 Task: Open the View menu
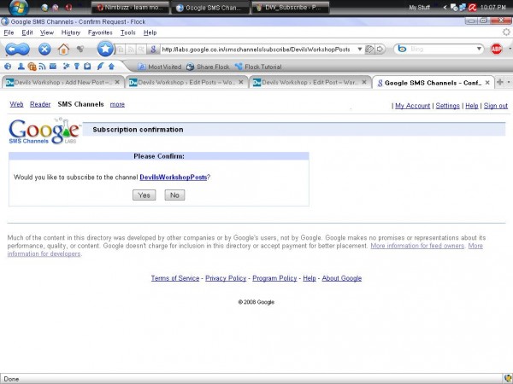point(47,32)
